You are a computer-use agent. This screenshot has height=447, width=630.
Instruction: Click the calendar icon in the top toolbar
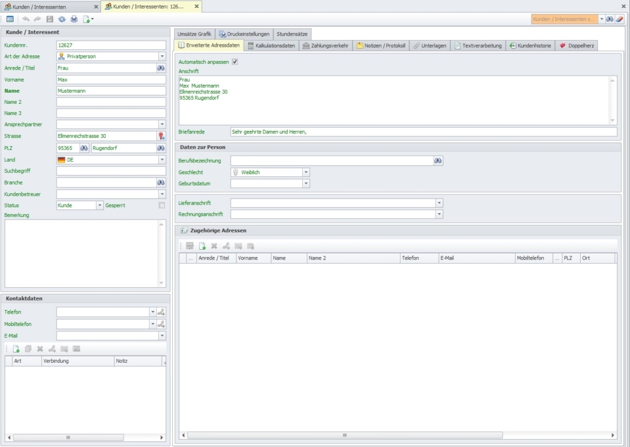click(x=10, y=19)
